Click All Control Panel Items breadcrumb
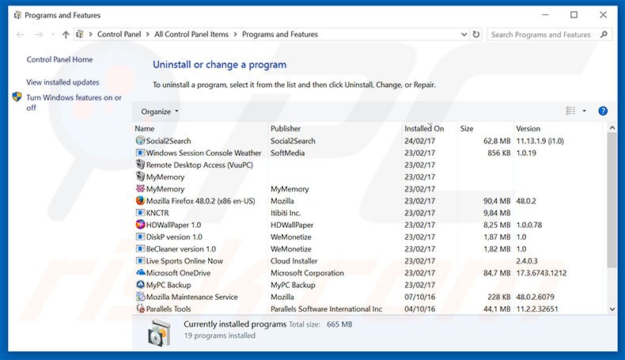The image size is (625, 360). click(191, 34)
